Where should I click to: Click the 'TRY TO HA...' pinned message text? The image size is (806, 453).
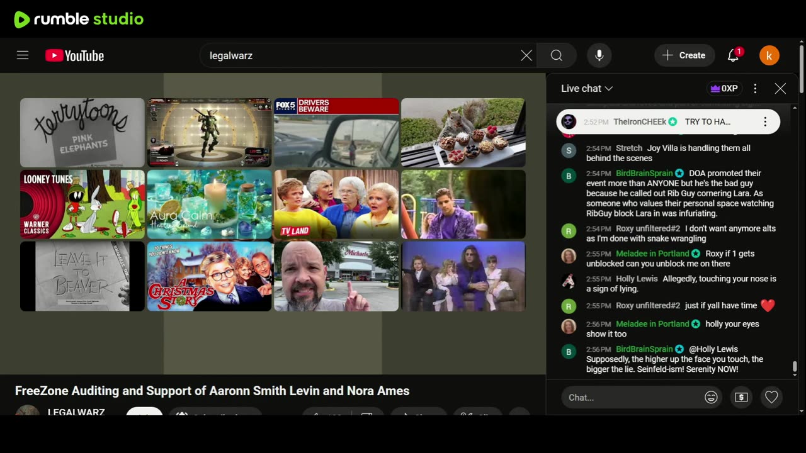click(708, 122)
